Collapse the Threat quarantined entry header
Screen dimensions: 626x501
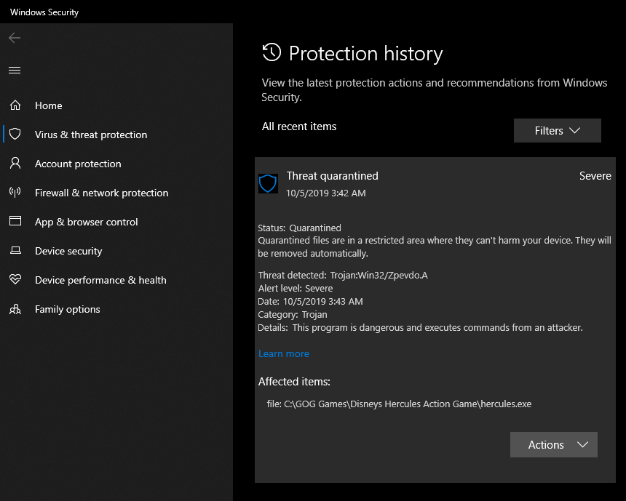click(435, 183)
